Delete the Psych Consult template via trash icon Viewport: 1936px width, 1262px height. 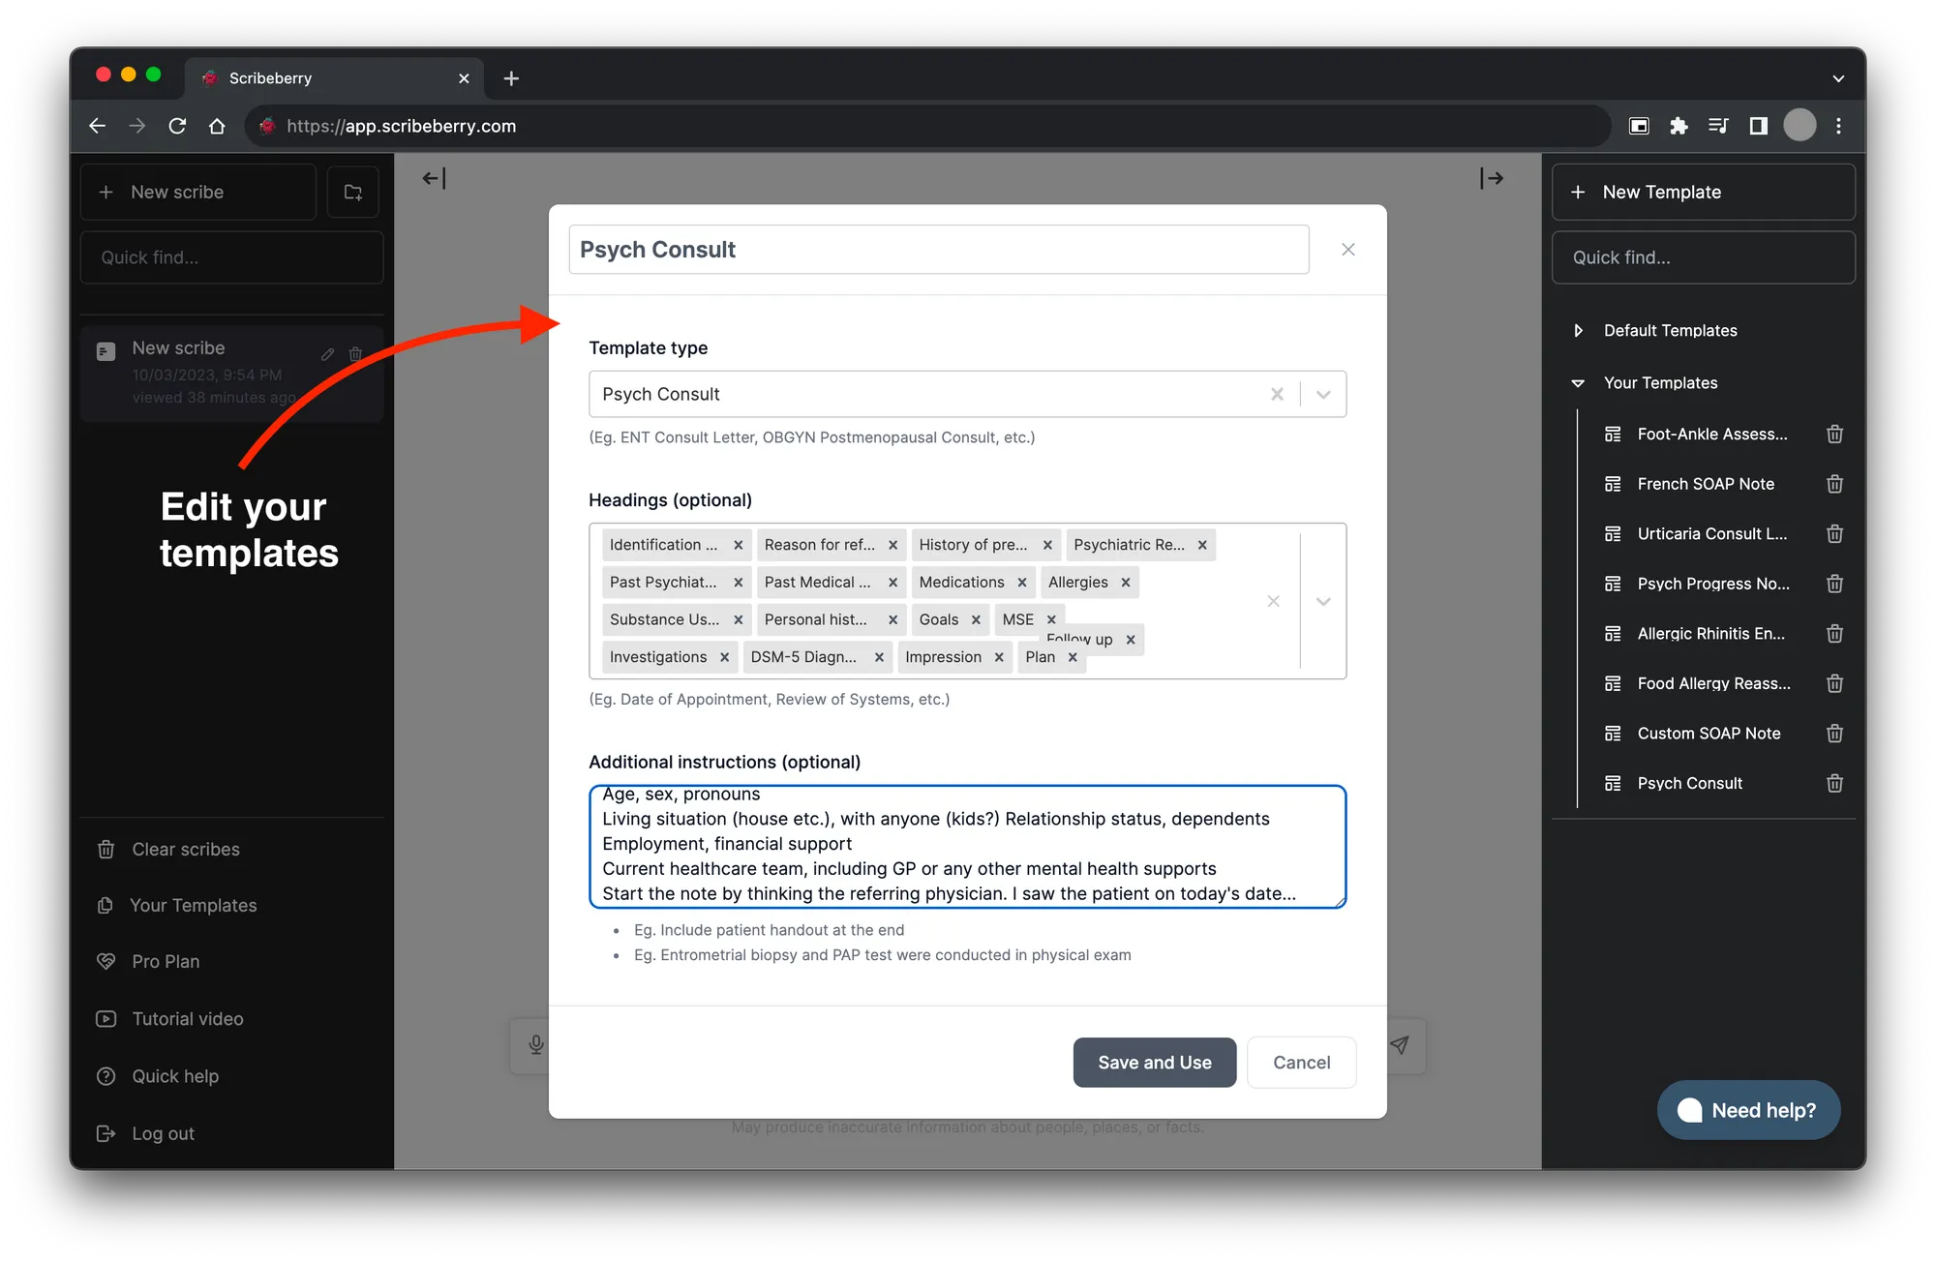pos(1834,783)
